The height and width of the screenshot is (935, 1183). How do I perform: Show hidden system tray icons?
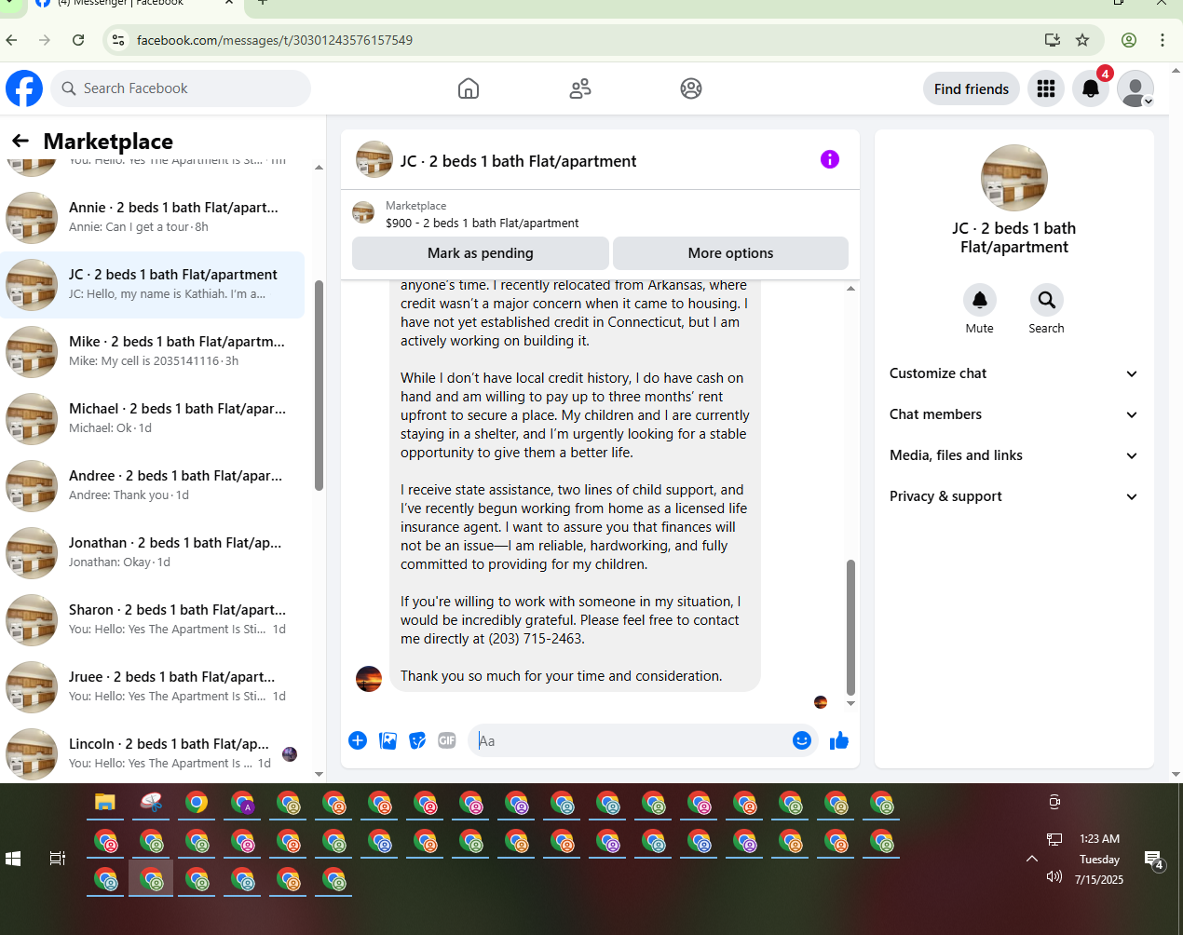[1032, 859]
